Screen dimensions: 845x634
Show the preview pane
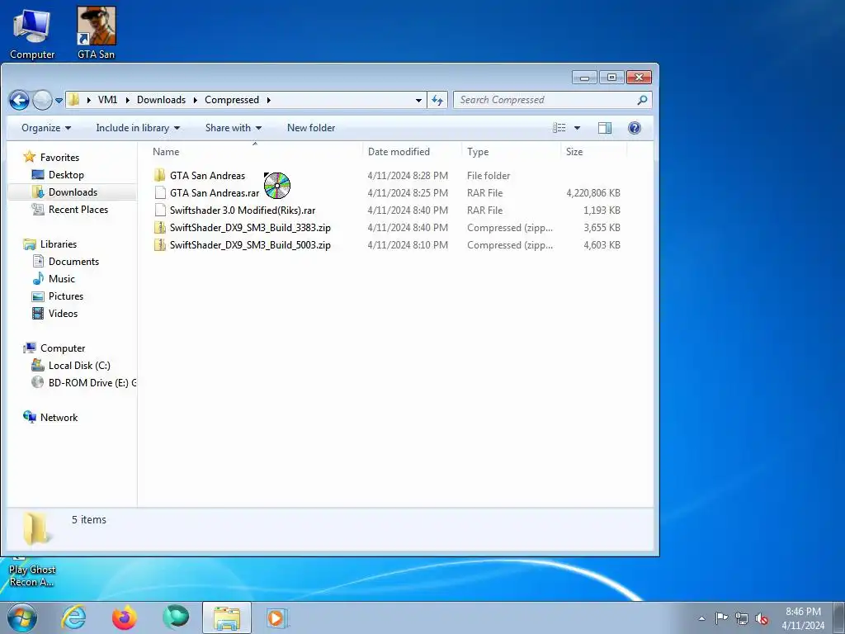pyautogui.click(x=605, y=128)
